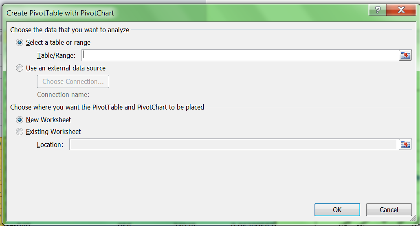The image size is (420, 226).
Task: Click the Location range selector icon
Action: [x=405, y=145]
